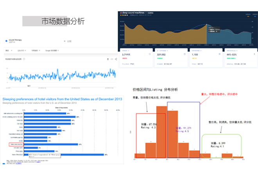Viewport: 258px width, 172px height.
Task: Click the share icon on trends chart
Action: [115, 59]
